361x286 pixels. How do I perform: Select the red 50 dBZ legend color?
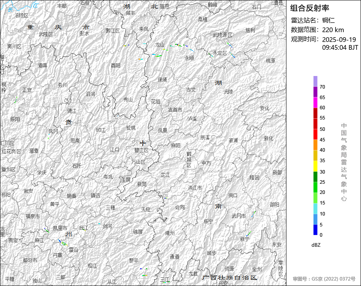tap(315, 124)
